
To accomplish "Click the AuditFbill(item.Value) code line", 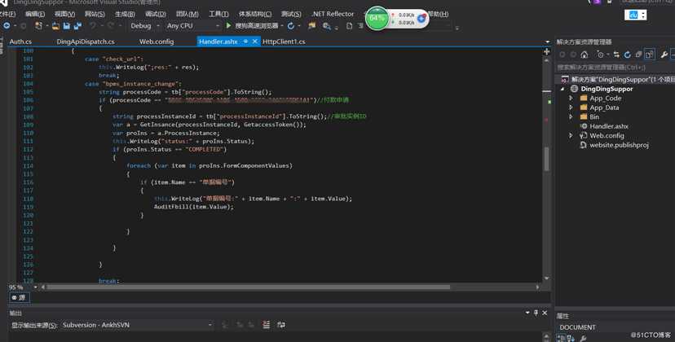I will click(x=194, y=207).
